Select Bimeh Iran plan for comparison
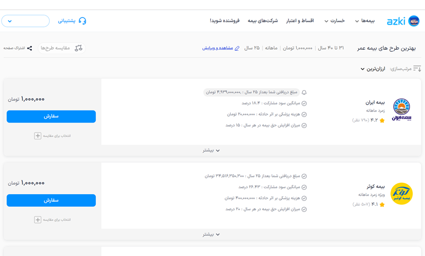This screenshot has width=425, height=256. (x=38, y=135)
